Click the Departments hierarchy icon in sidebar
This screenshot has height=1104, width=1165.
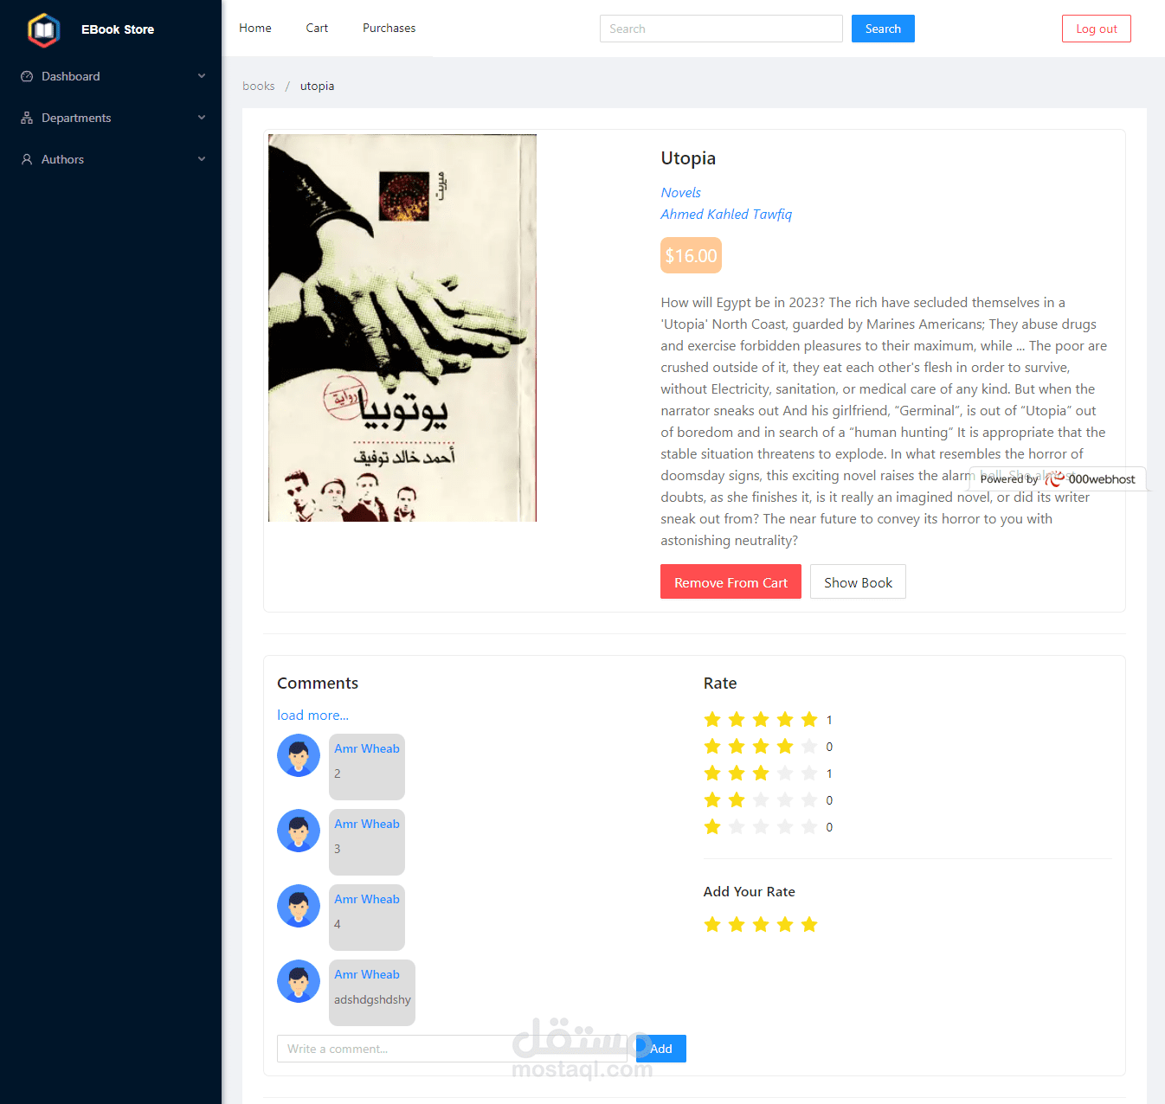pos(27,118)
